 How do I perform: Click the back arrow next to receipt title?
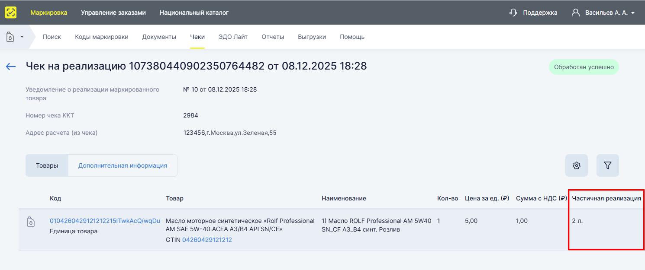tap(11, 67)
